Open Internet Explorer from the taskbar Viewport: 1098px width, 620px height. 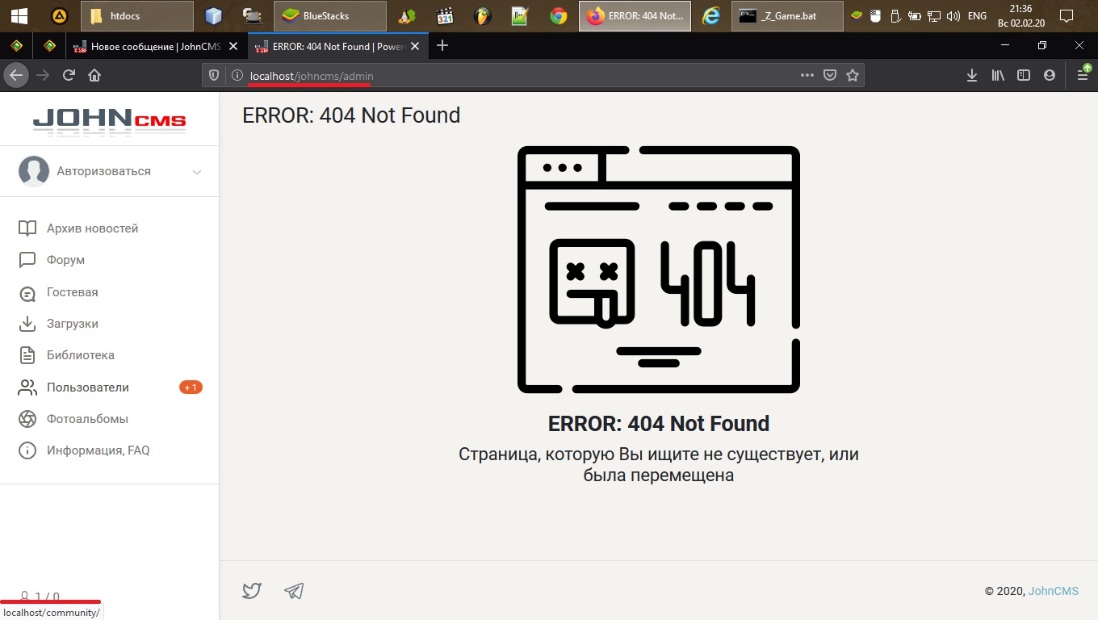[x=710, y=15]
